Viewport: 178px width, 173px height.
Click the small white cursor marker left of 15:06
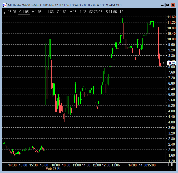(x=4, y=12)
